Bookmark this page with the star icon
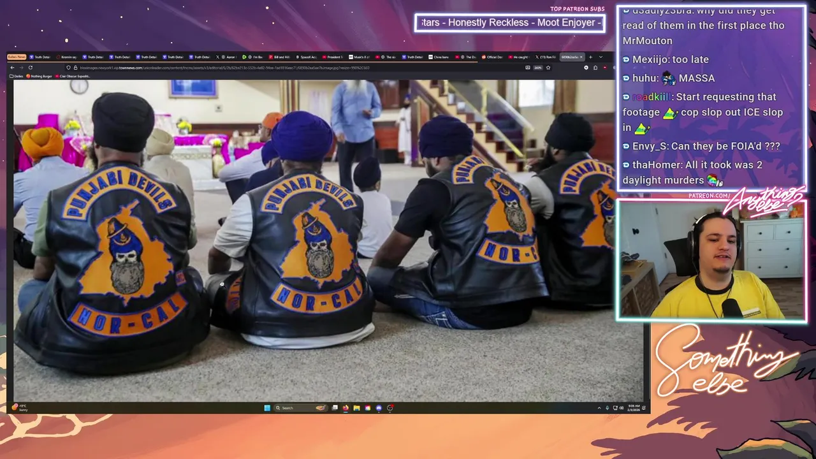The width and height of the screenshot is (816, 459). (x=548, y=68)
